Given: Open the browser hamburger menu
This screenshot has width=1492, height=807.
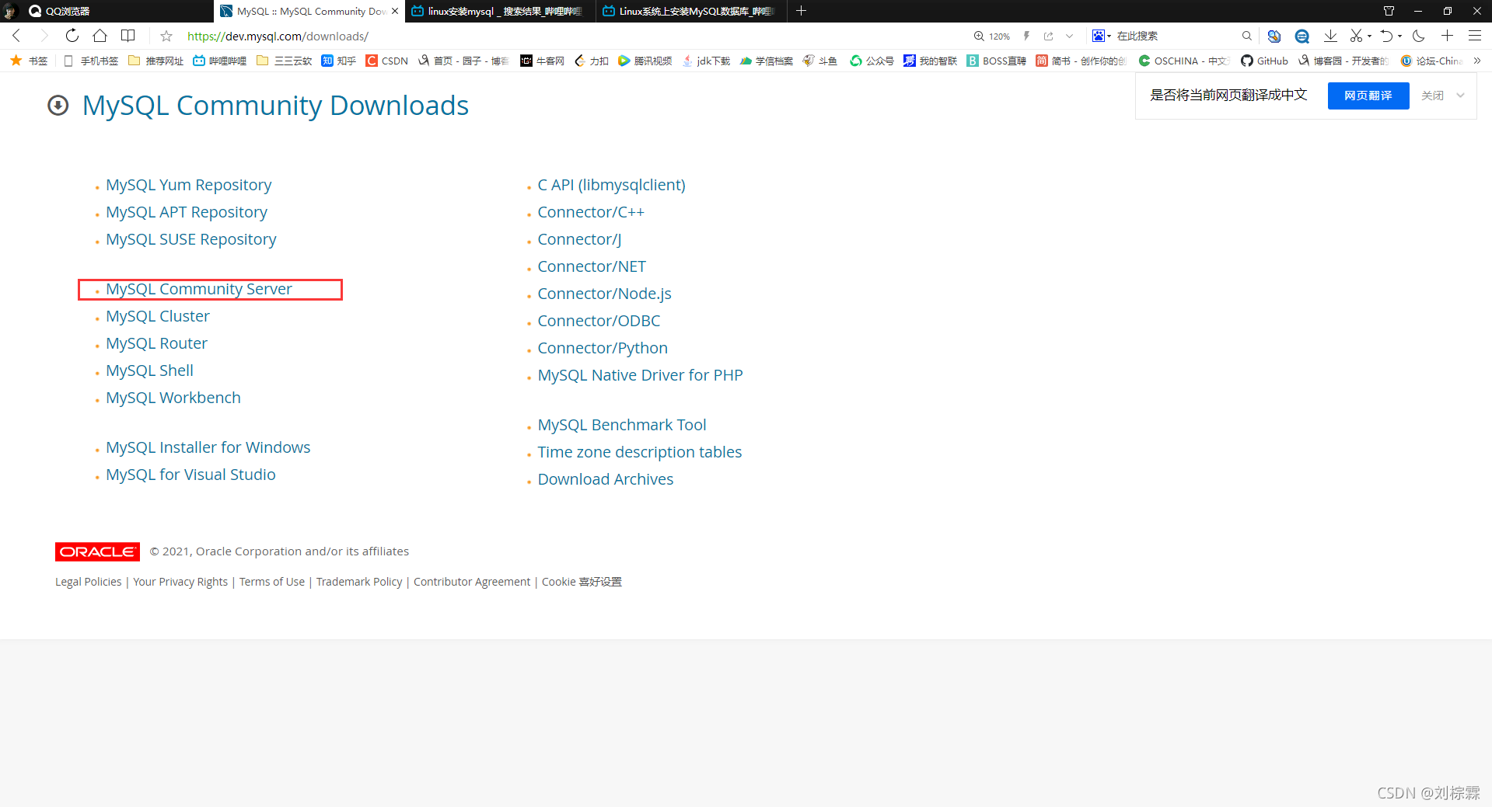Looking at the screenshot, I should tap(1474, 36).
